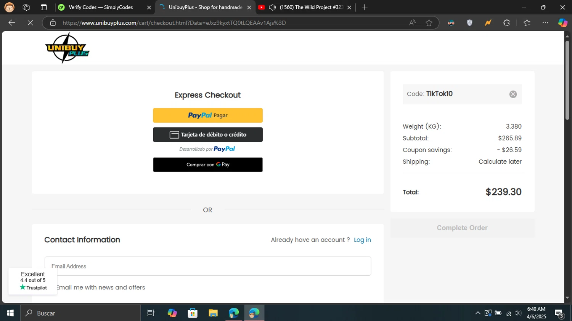
Task: Go back to the previous page
Action: 12,23
